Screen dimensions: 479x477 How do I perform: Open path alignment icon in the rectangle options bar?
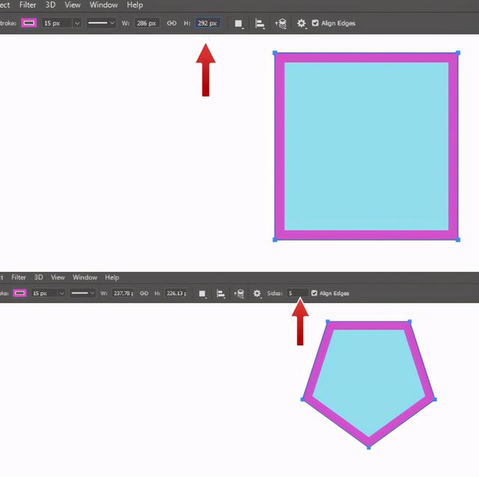click(260, 23)
